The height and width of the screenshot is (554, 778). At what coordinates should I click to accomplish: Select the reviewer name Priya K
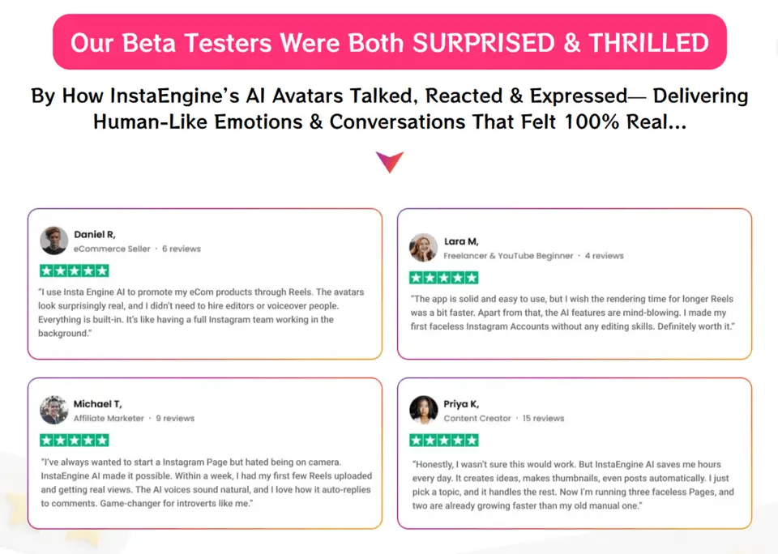pyautogui.click(x=461, y=403)
